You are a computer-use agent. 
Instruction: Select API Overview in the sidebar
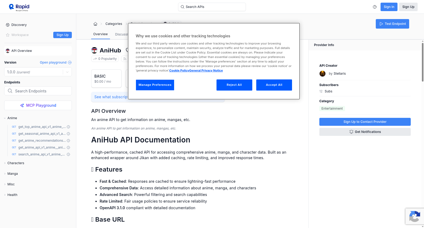point(38,51)
